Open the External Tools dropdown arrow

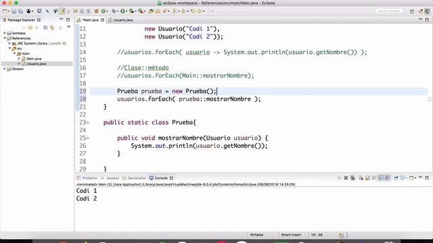pos(145,11)
